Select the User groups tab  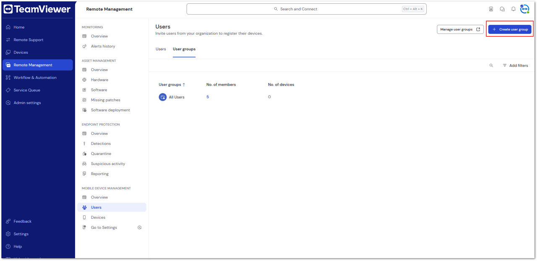(184, 49)
